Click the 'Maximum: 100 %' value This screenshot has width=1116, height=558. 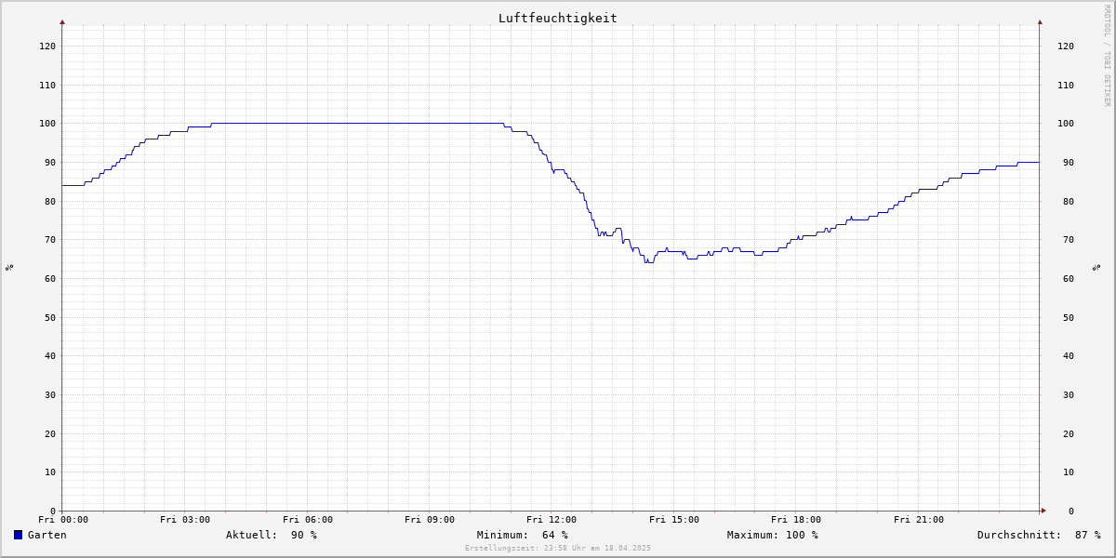(773, 535)
